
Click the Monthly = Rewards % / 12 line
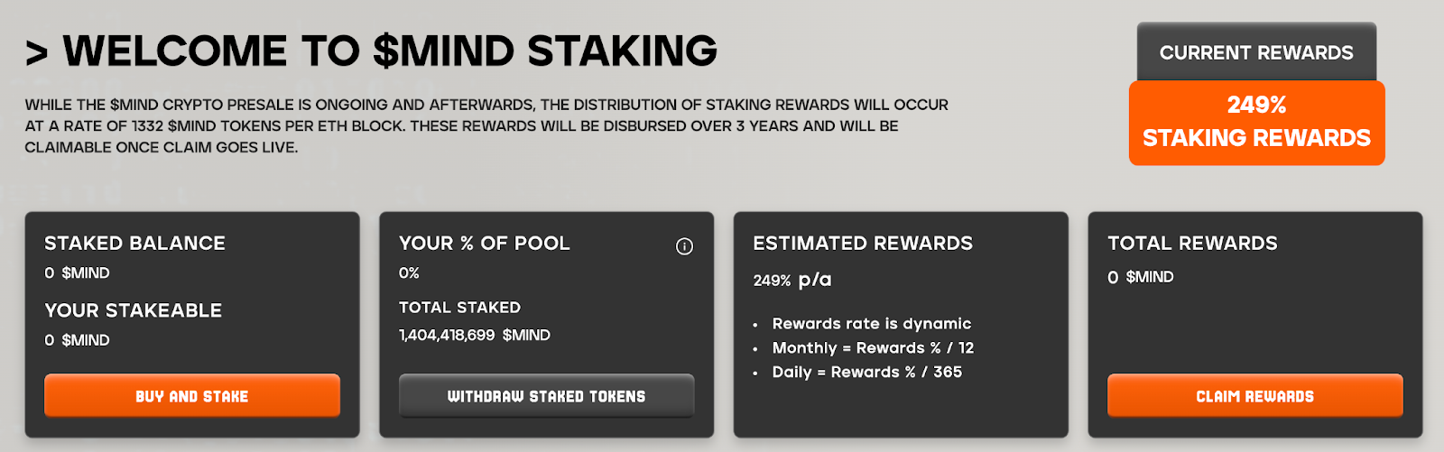873,348
